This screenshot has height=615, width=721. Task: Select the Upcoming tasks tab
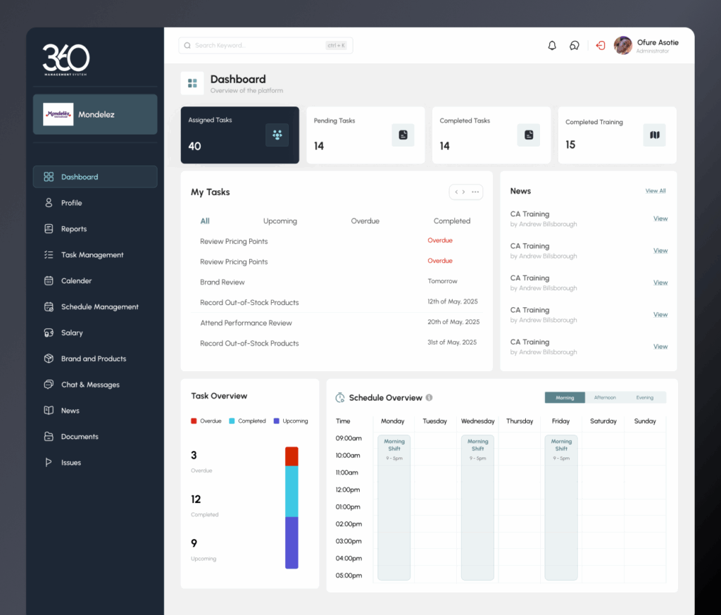pos(280,221)
